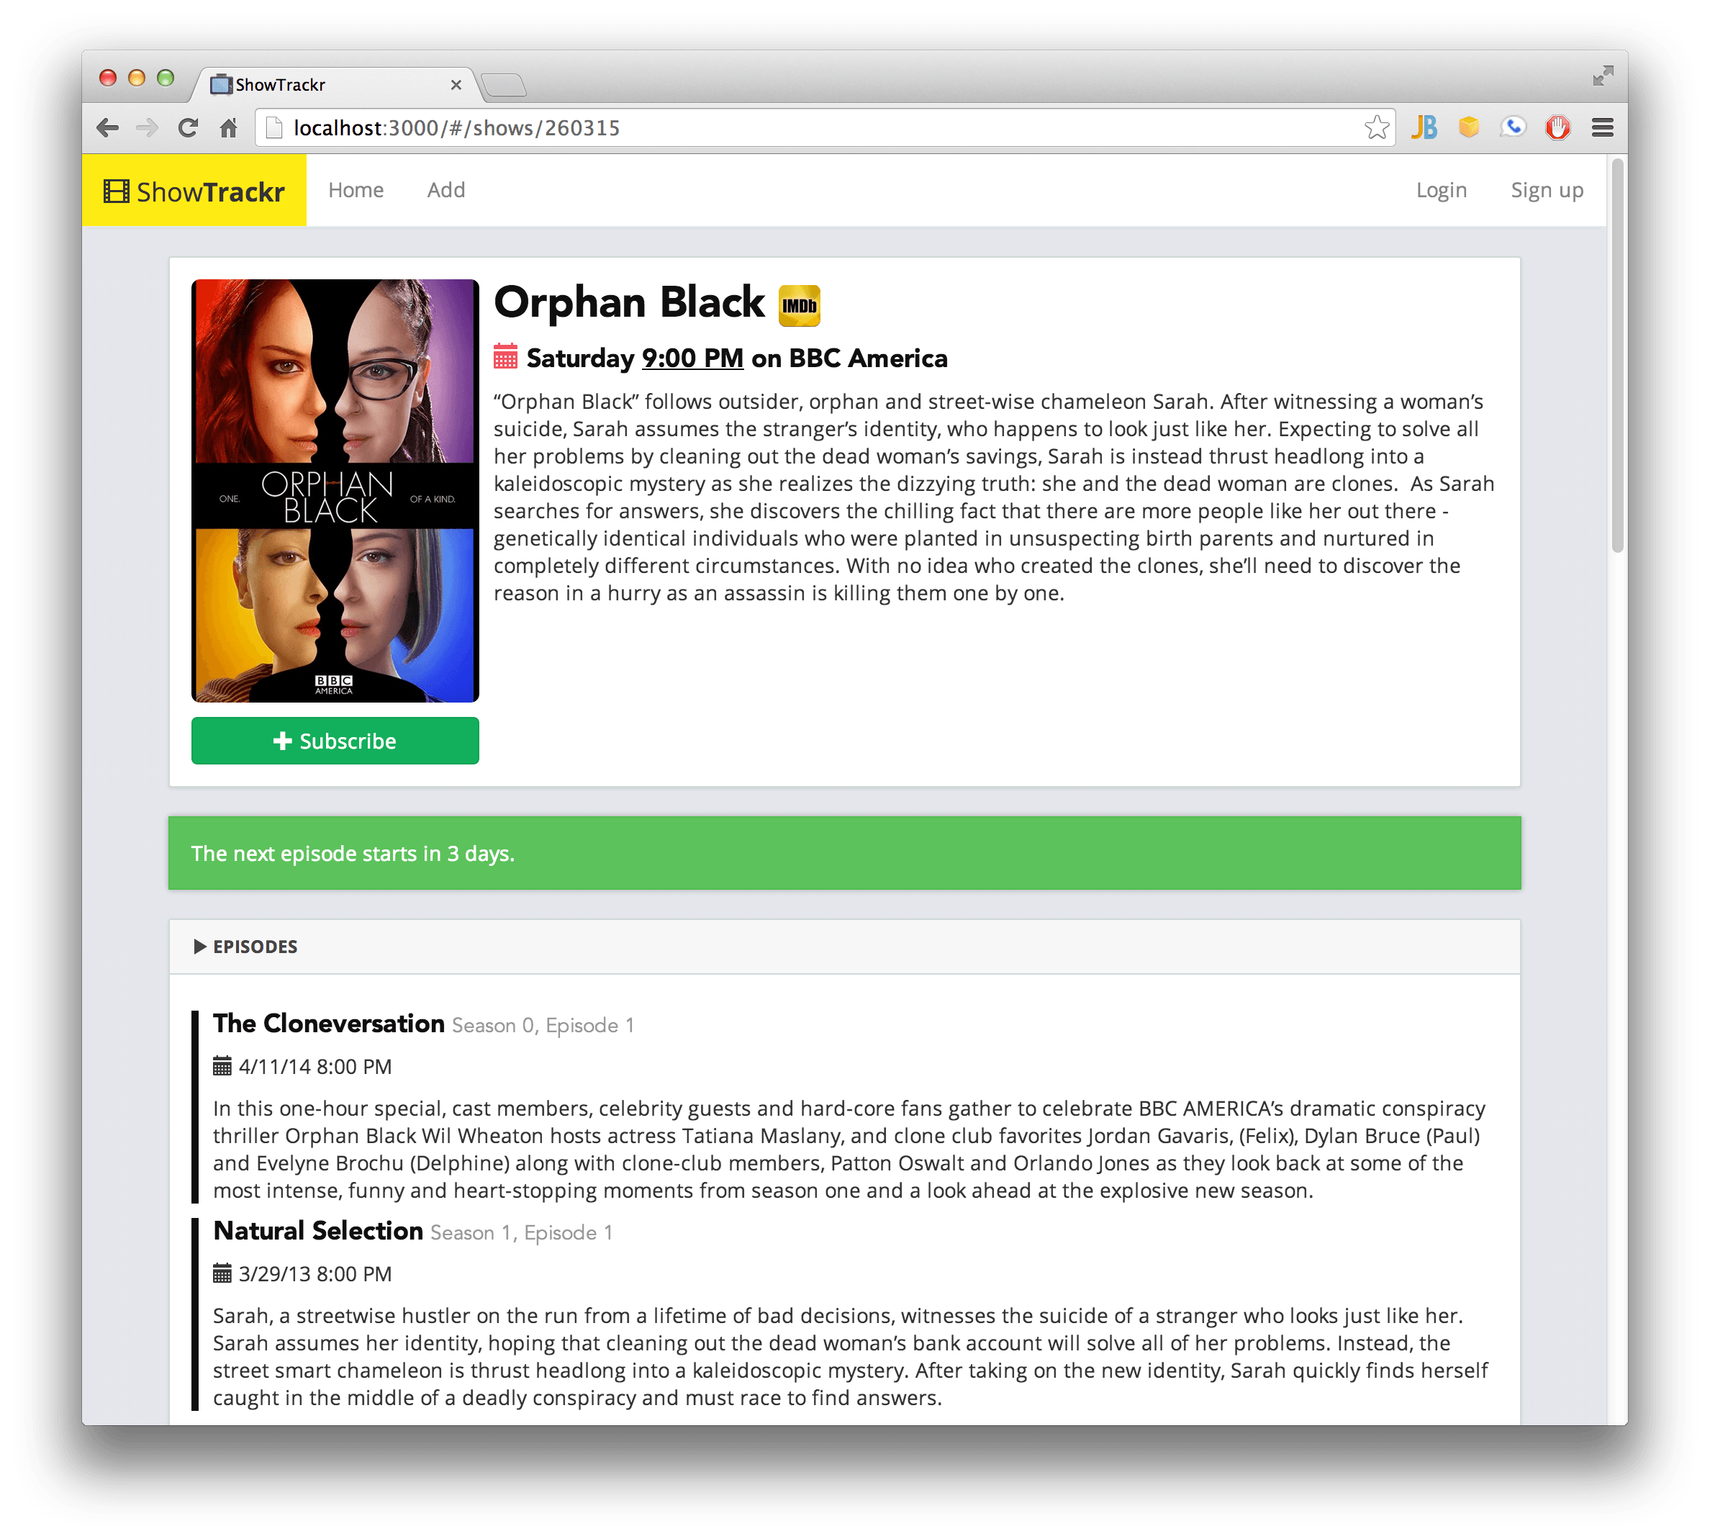Go to browser home icon
This screenshot has width=1710, height=1539.
click(228, 127)
